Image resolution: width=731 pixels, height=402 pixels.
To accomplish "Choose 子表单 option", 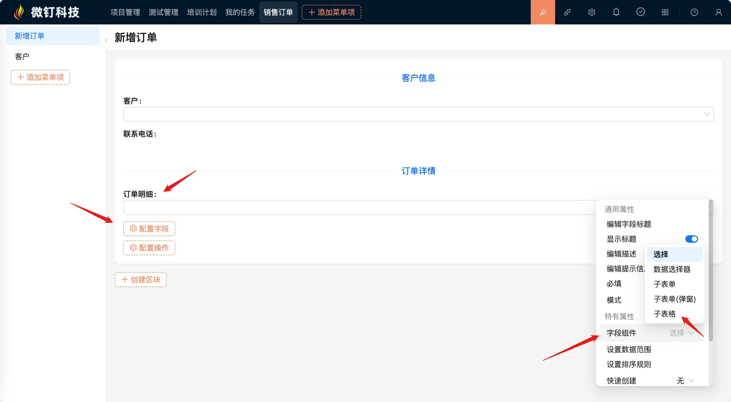I will click(674, 284).
